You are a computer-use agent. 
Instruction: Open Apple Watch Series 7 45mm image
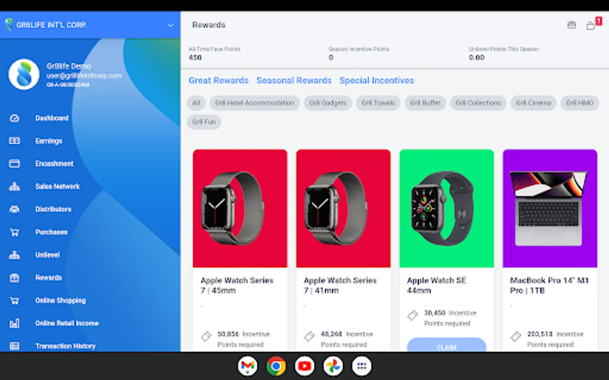coord(240,208)
